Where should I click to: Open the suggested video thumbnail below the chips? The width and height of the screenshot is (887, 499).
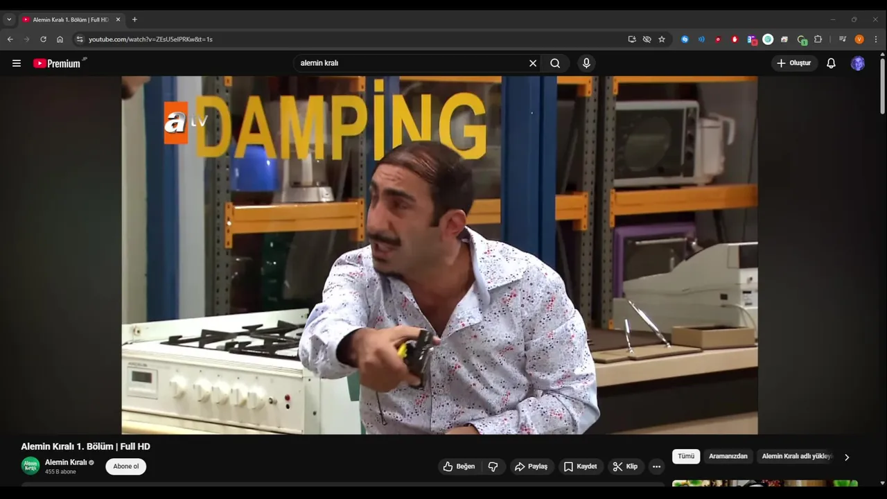pos(765,483)
